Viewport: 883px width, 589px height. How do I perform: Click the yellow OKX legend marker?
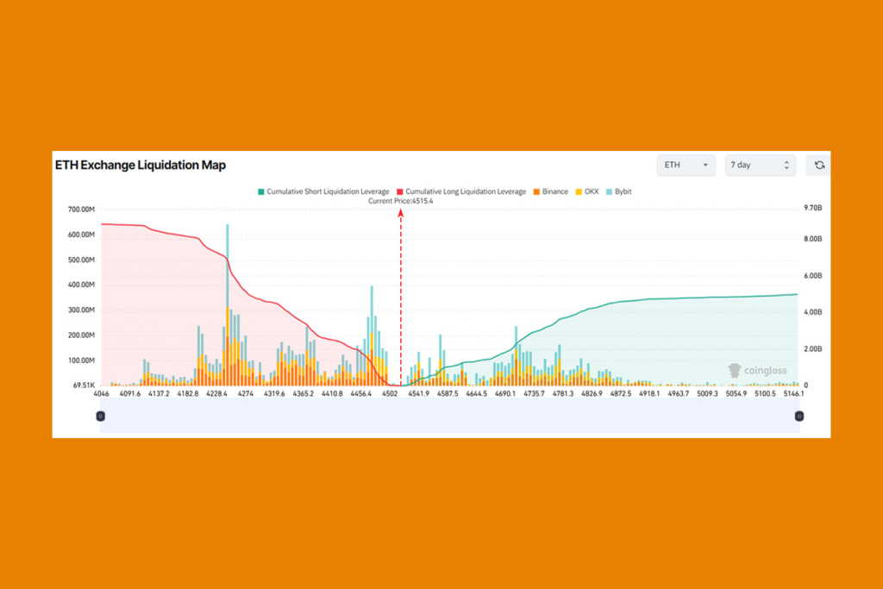[x=579, y=191]
